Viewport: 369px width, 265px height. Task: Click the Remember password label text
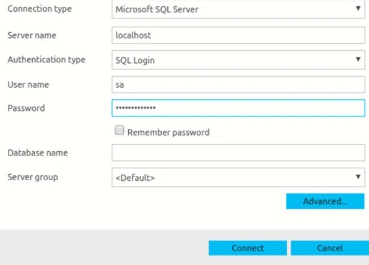[x=168, y=132]
